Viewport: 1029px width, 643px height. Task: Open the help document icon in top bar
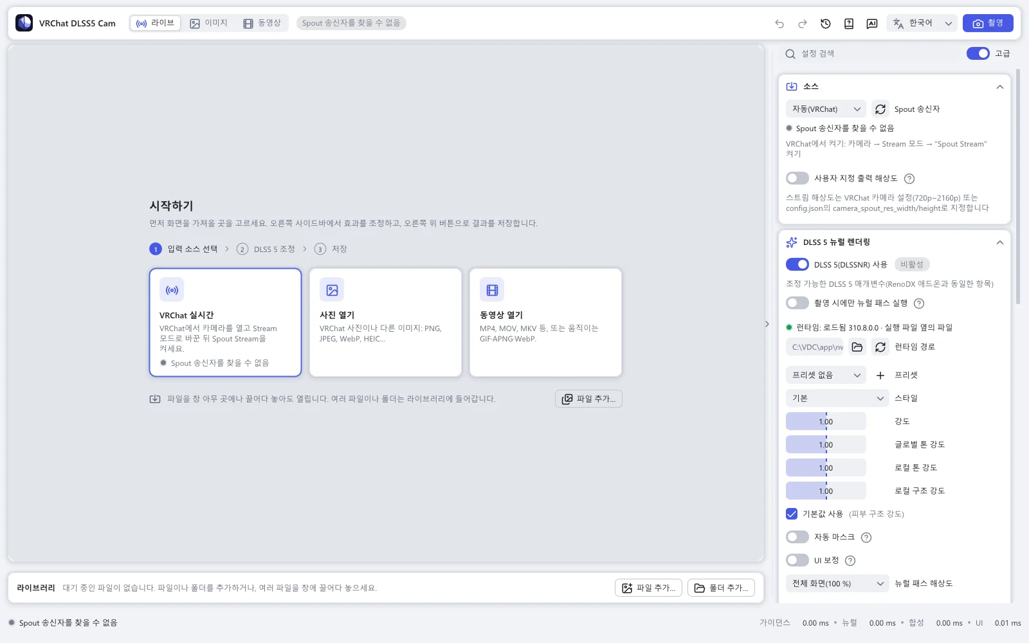pos(849,24)
